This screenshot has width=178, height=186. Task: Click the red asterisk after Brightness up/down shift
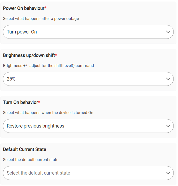pos(56,55)
